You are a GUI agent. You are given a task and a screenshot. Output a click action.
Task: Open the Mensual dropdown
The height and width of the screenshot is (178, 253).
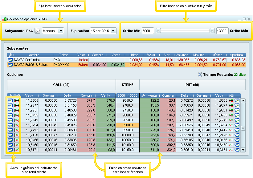tap(53, 31)
